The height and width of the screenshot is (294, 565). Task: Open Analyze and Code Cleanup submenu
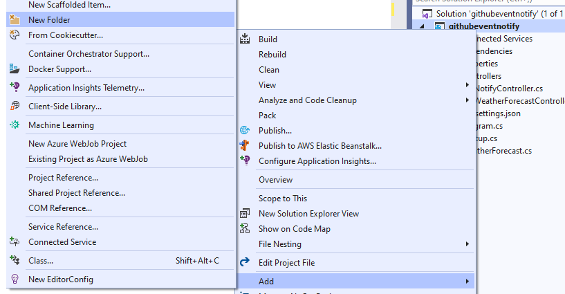pos(355,100)
